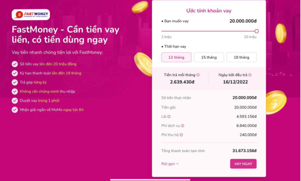301x181 pixels.
Task: Click checkmark icon beside Trả góp từng kỳ
Action: click(15, 82)
